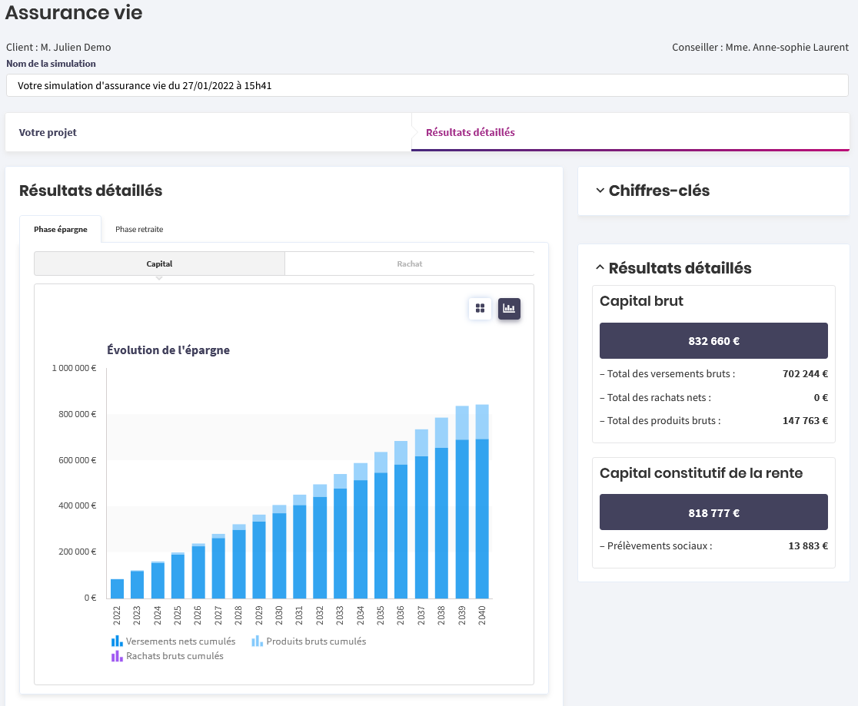Image resolution: width=858 pixels, height=706 pixels.
Task: Toggle Rachats bruts cumulés legend icon
Action: pyautogui.click(x=117, y=656)
